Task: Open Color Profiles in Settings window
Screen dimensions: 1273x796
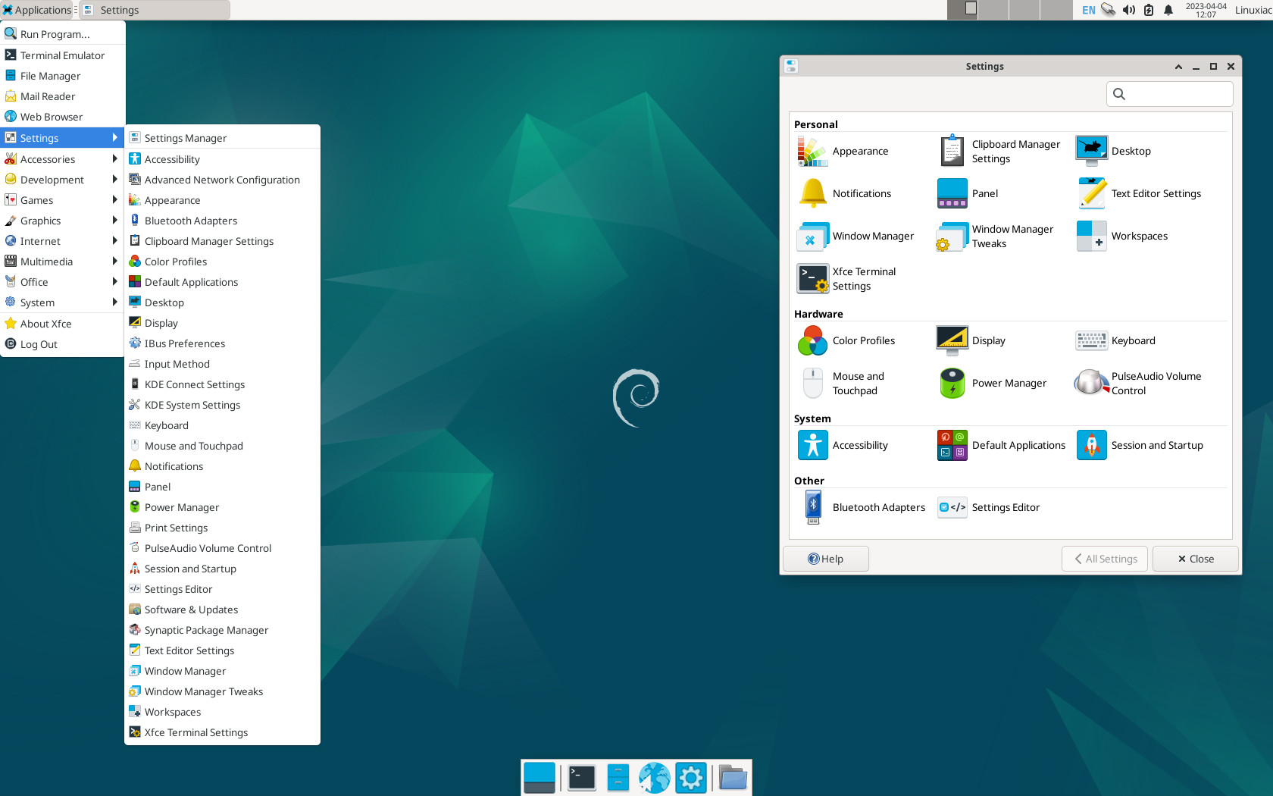Action: click(846, 341)
